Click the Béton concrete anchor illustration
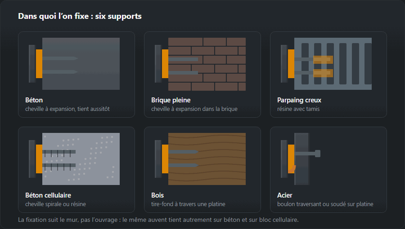Viewport: 405px width, 229px height. coord(74,64)
